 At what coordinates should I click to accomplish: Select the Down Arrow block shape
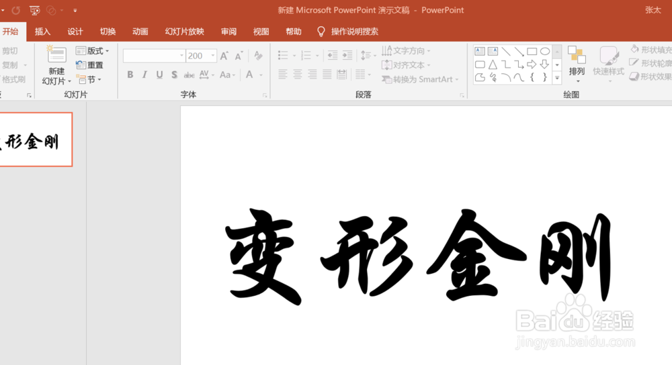pos(545,64)
